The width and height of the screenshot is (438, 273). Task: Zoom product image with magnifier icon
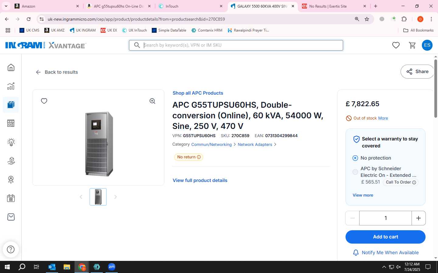point(152,101)
